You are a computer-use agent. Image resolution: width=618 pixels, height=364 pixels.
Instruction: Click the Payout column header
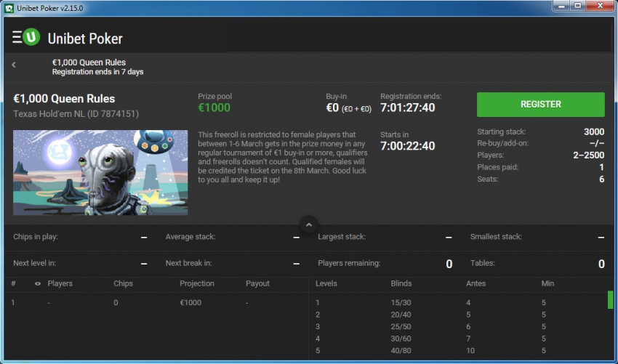(257, 283)
